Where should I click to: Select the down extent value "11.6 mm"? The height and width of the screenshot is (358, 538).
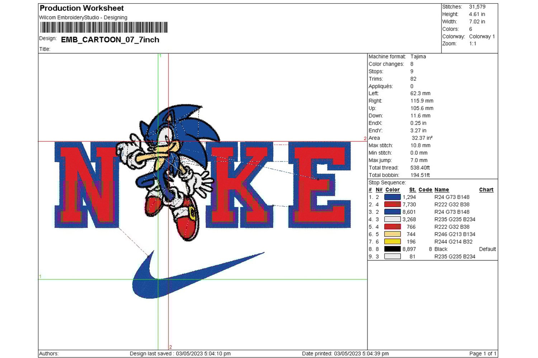pyautogui.click(x=420, y=116)
